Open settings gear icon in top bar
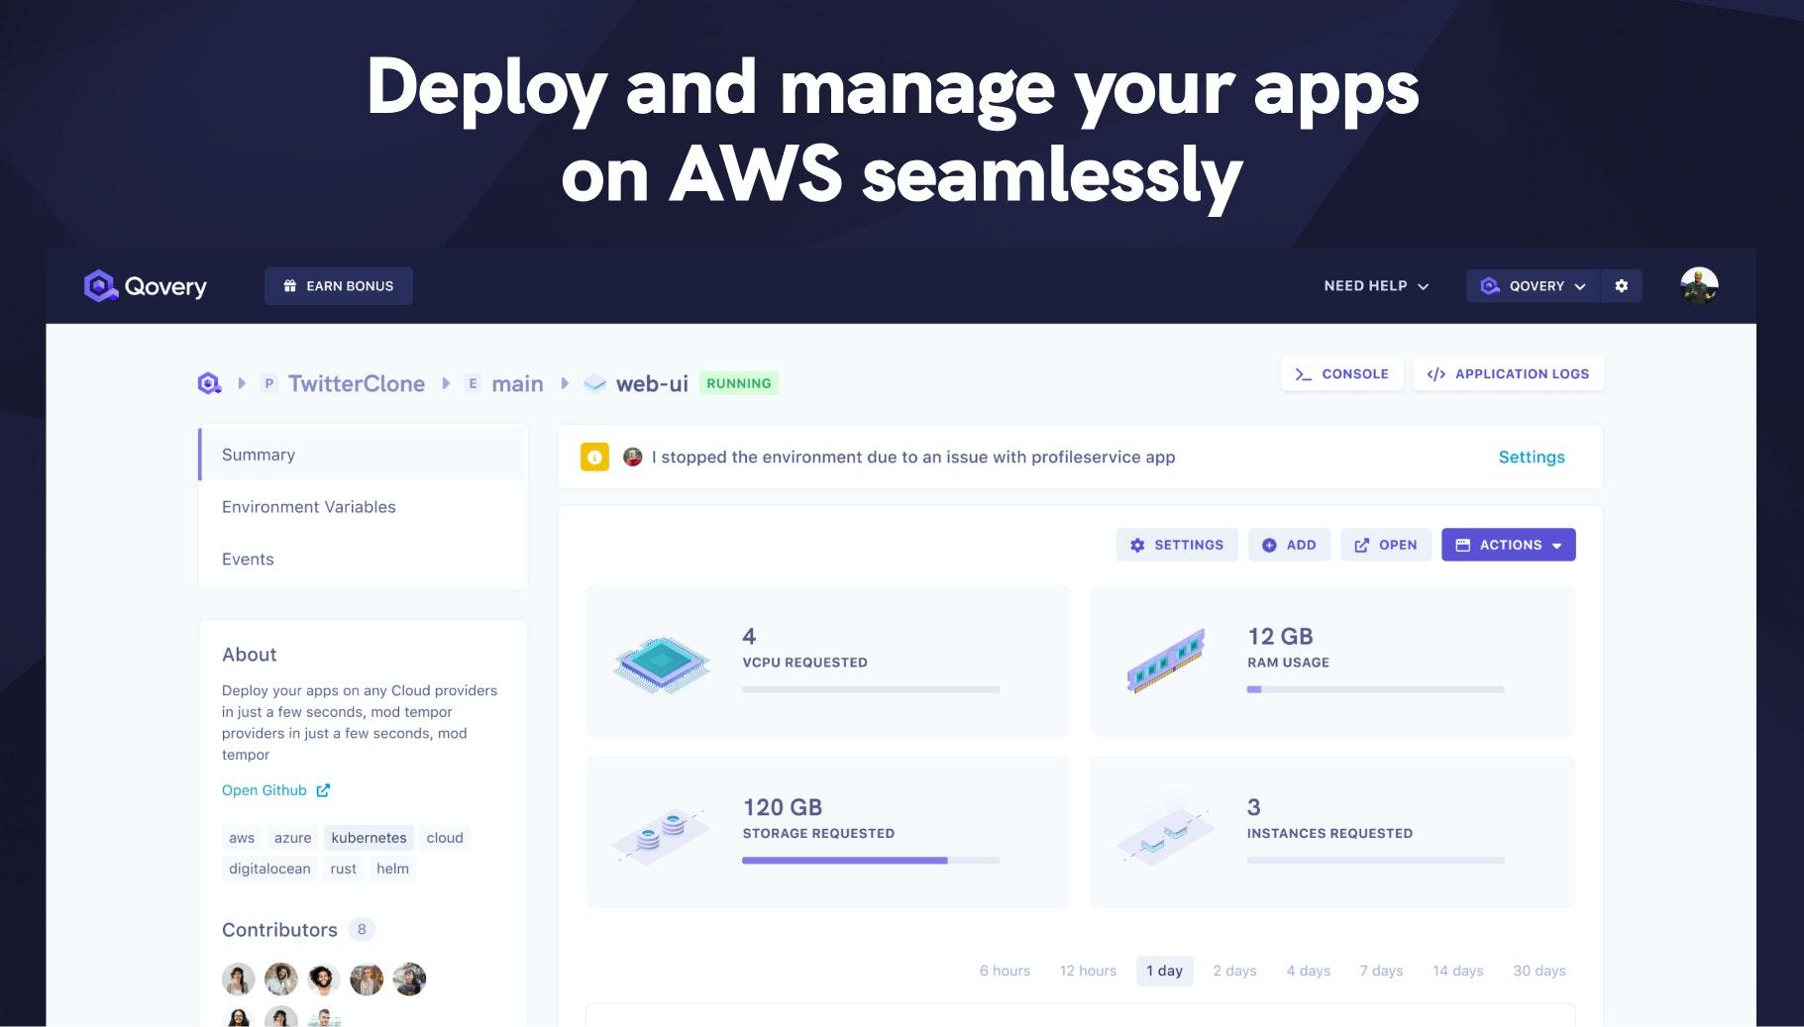The height and width of the screenshot is (1027, 1804). coord(1621,286)
